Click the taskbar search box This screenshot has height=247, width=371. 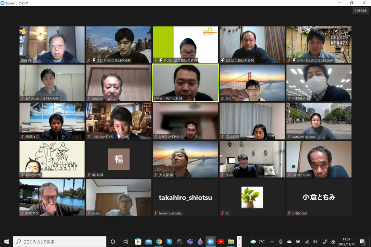pyautogui.click(x=59, y=242)
